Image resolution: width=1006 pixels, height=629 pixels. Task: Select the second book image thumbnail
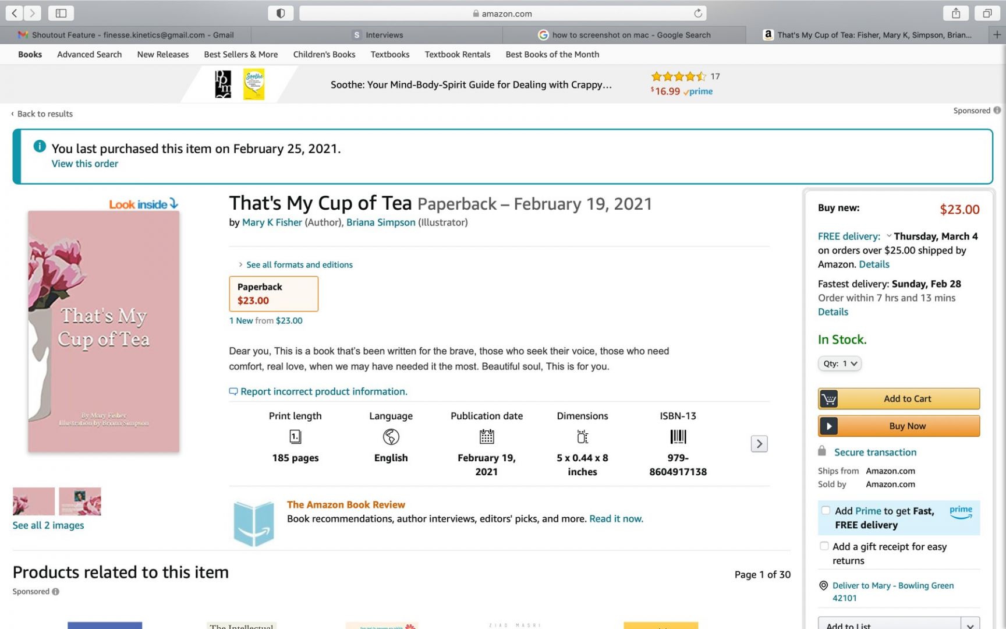[80, 501]
